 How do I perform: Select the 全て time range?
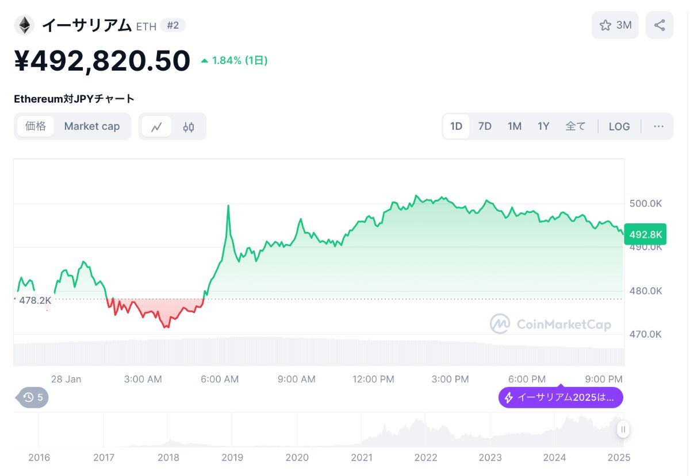(575, 126)
